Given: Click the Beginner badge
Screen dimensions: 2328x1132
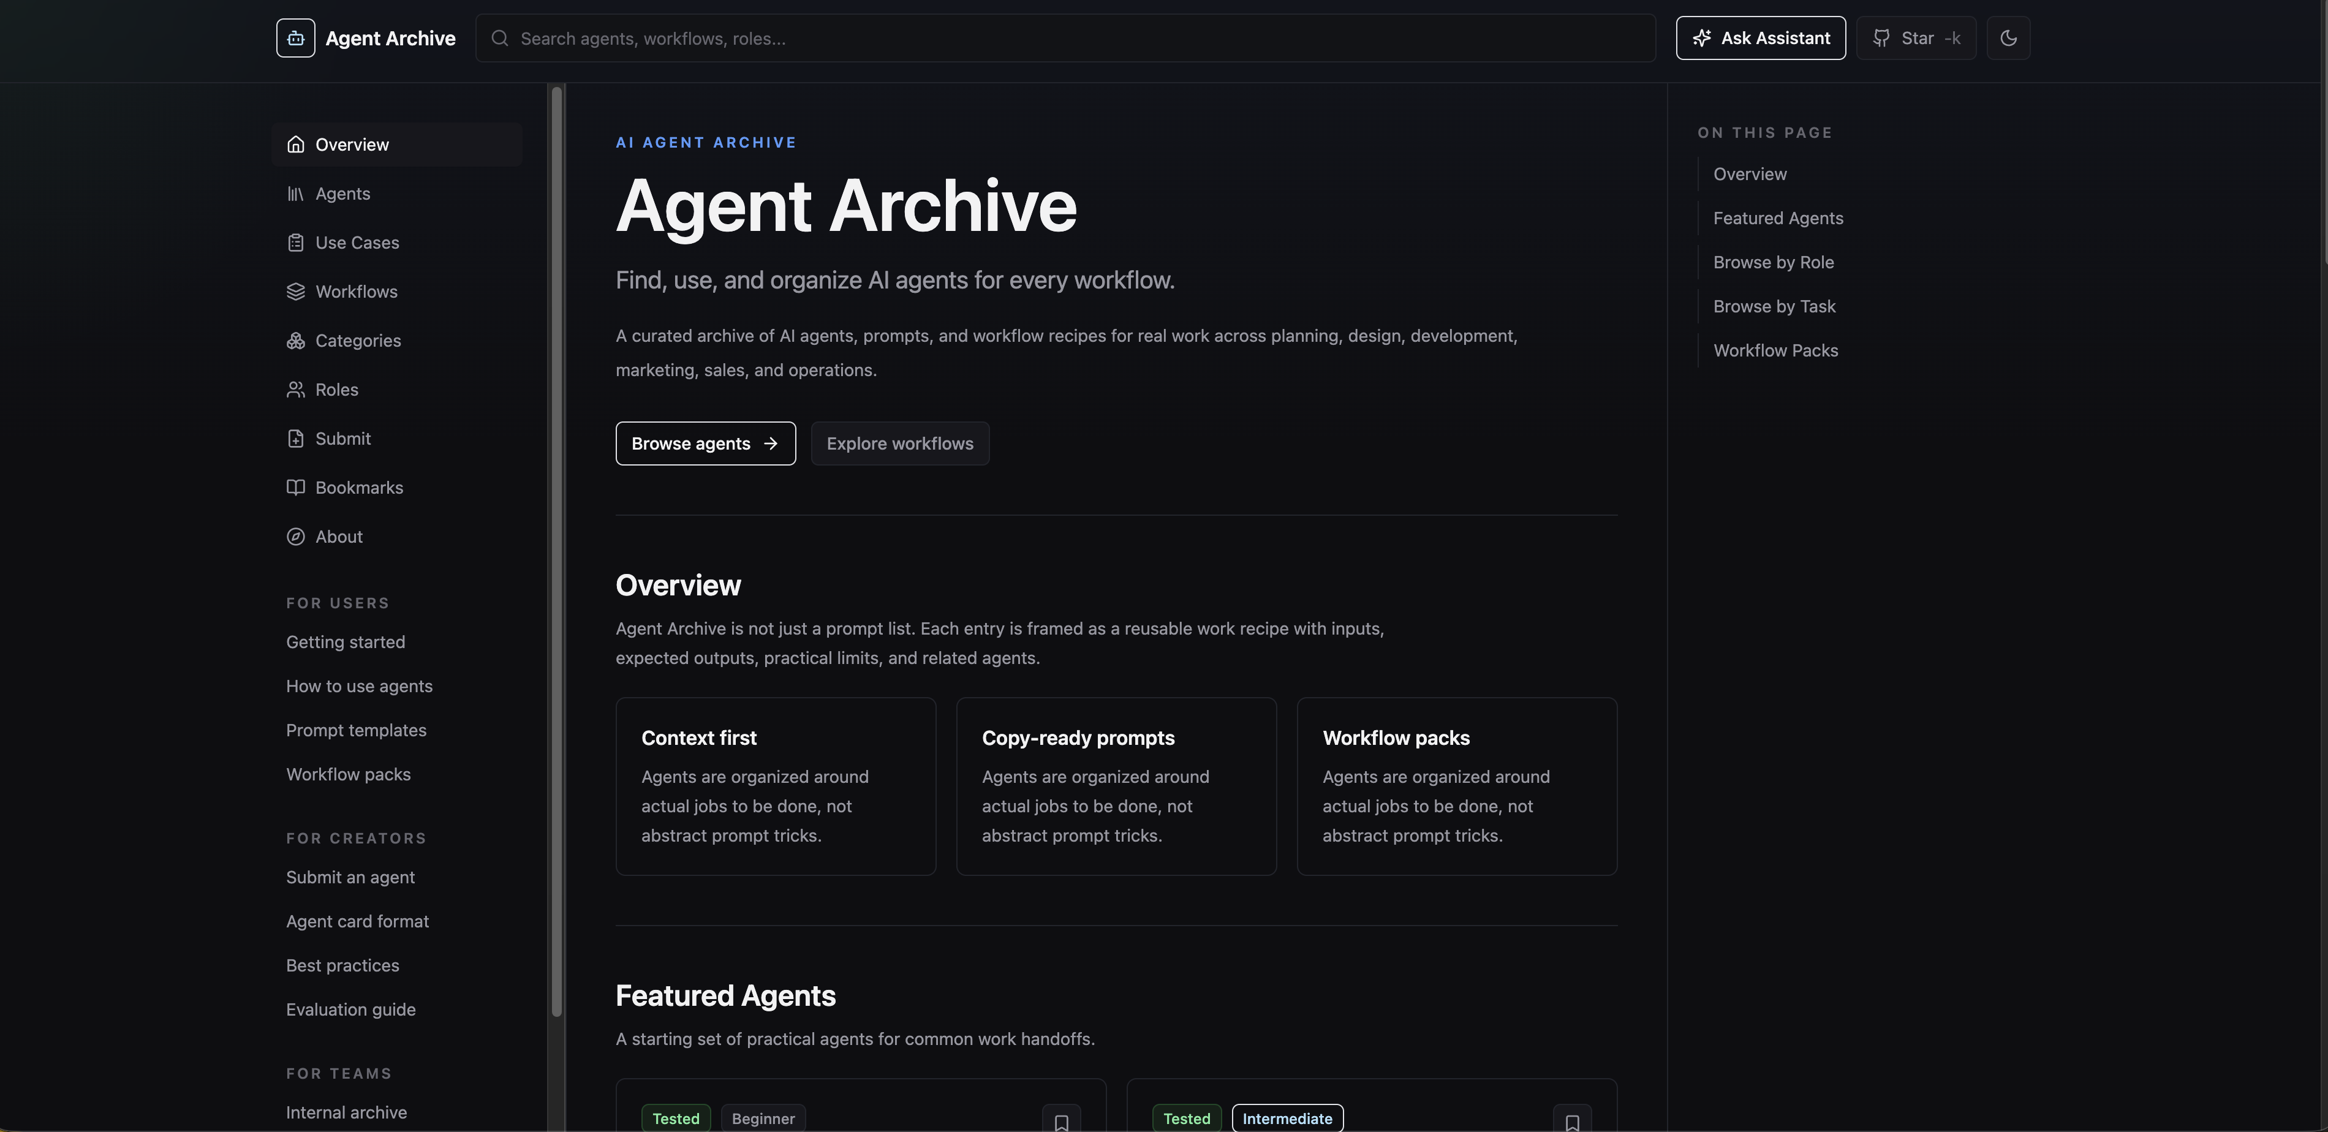Looking at the screenshot, I should [x=763, y=1119].
